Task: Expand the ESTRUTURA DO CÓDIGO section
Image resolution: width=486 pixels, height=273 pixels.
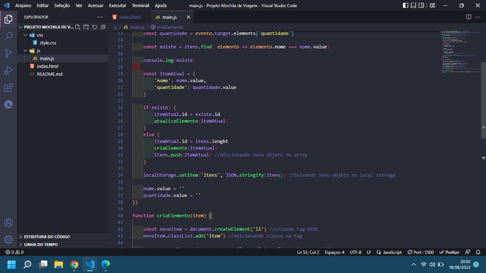Action: pyautogui.click(x=63, y=236)
